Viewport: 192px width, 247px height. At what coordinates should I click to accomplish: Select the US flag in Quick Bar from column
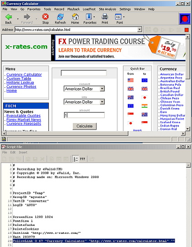pos(131,80)
